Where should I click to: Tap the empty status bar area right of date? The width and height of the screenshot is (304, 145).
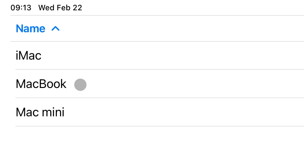pyautogui.click(x=194, y=8)
